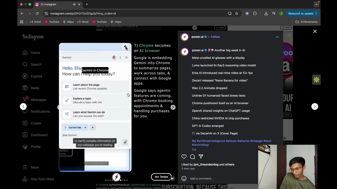
Task: Mute the Instagram tab audio
Action: (x=74, y=4)
